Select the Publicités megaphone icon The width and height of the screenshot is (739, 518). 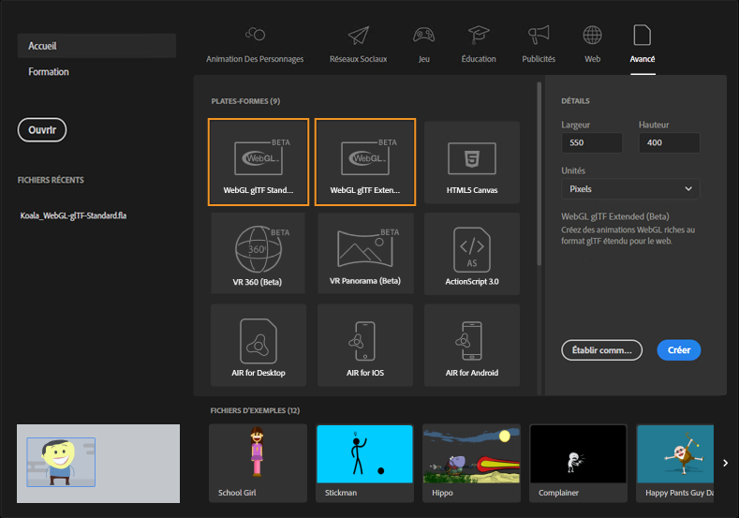click(539, 35)
